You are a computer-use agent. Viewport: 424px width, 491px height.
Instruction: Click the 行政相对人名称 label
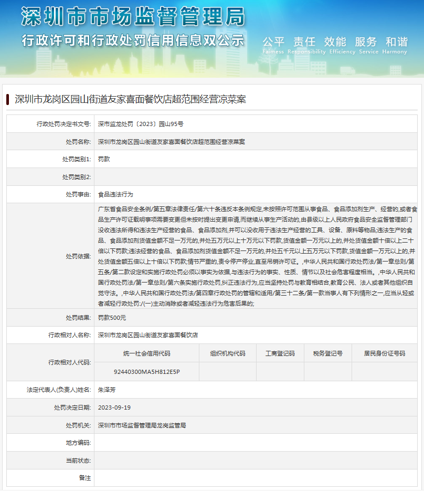click(69, 335)
